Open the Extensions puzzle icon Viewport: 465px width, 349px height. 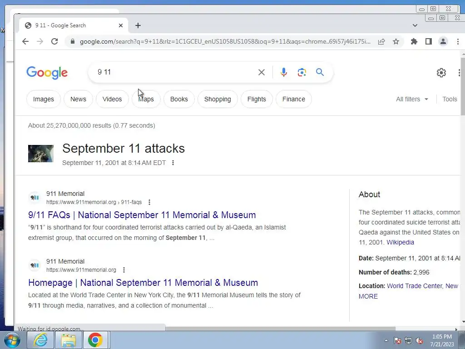(414, 41)
